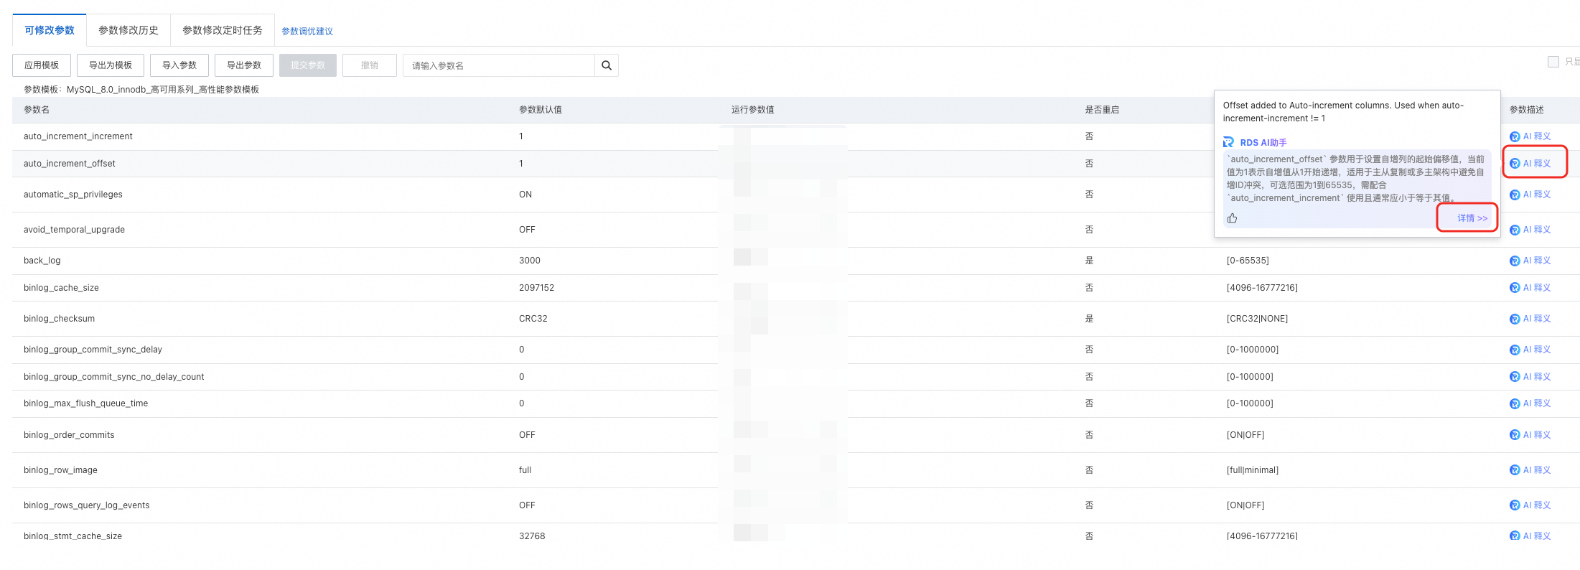Viewport: 1580px width, 570px height.
Task: Click the 导出参数 button
Action: click(x=244, y=65)
